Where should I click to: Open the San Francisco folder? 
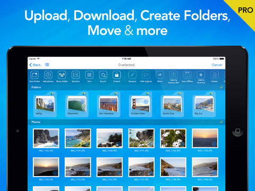[x=108, y=105]
